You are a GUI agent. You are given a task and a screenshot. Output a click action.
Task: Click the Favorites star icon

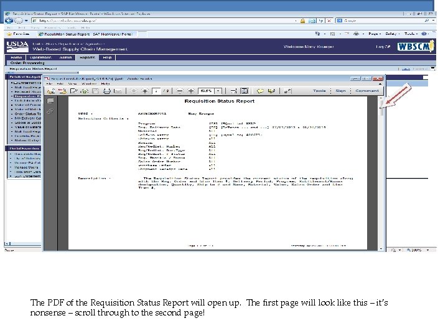coord(9,34)
